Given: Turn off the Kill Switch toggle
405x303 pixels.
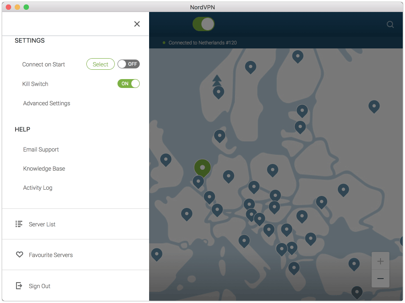Looking at the screenshot, I should click(x=128, y=84).
